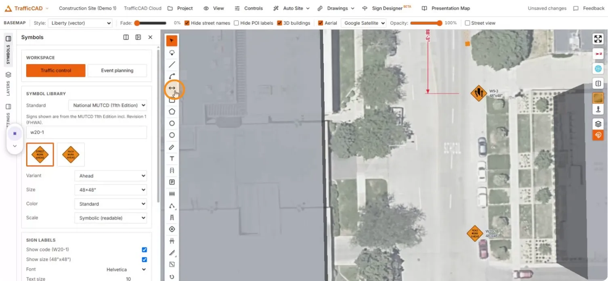Screen dimensions: 608x281
Task: Click the fullscreen expand map icon
Action: pos(598,39)
